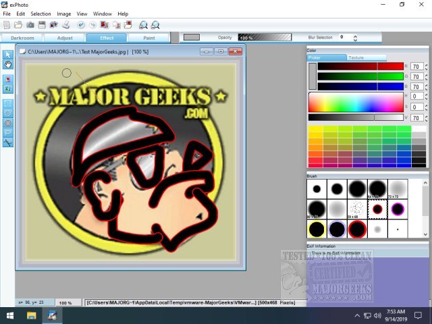Click the S value input field

(x=416, y=107)
